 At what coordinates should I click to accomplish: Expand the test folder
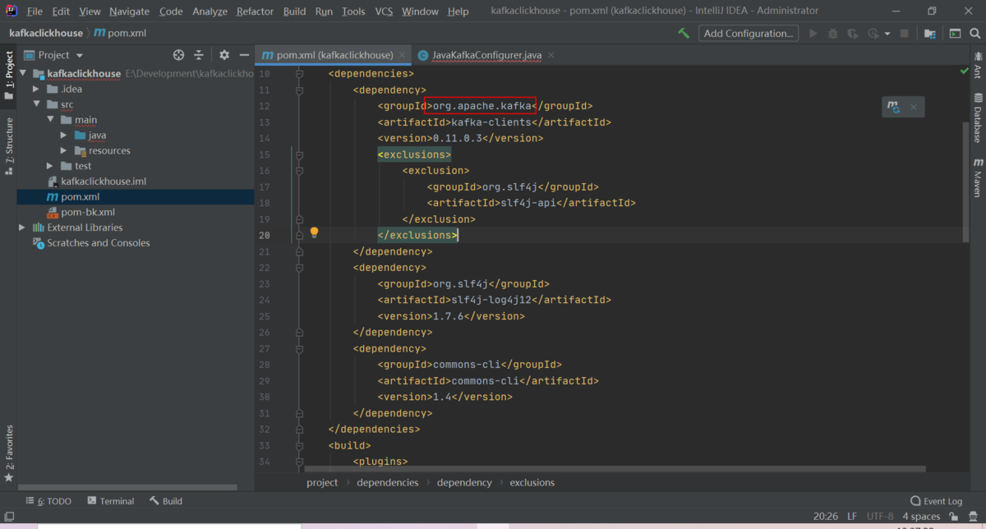[x=50, y=166]
